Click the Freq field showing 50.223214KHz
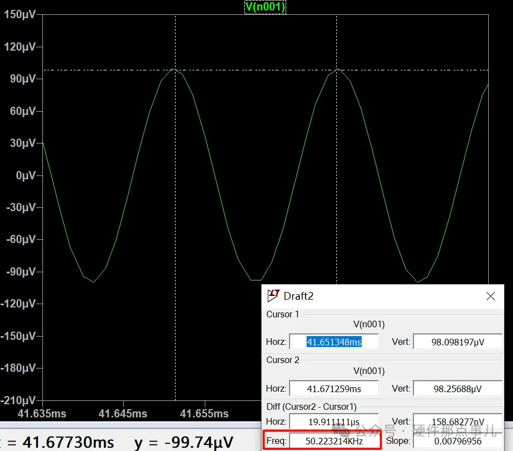Image resolution: width=513 pixels, height=451 pixels. point(334,441)
